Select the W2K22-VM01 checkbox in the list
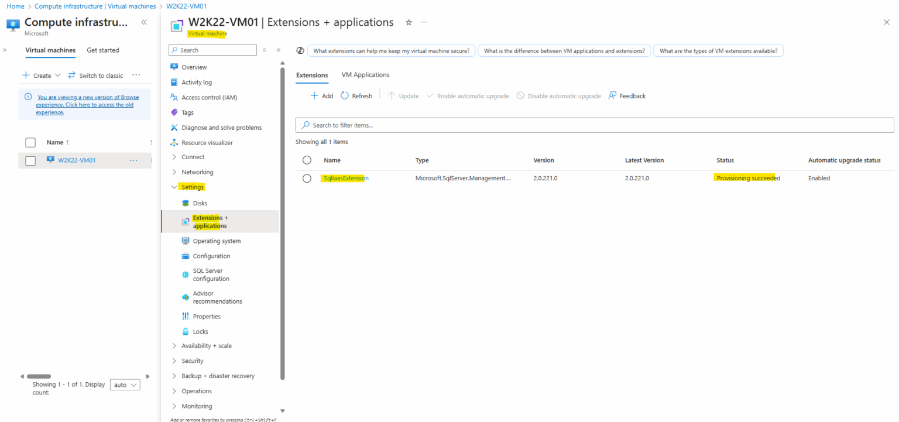This screenshot has width=899, height=422. point(29,160)
